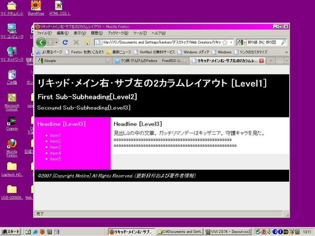Open the Windows メディア bookmark
Screen dimensions: 315x236
pyautogui.click(x=194, y=52)
